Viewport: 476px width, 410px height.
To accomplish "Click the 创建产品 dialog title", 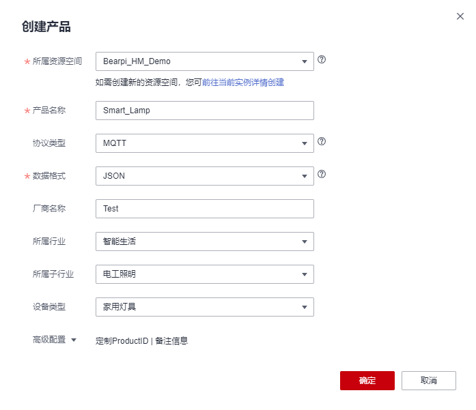I will pyautogui.click(x=48, y=27).
